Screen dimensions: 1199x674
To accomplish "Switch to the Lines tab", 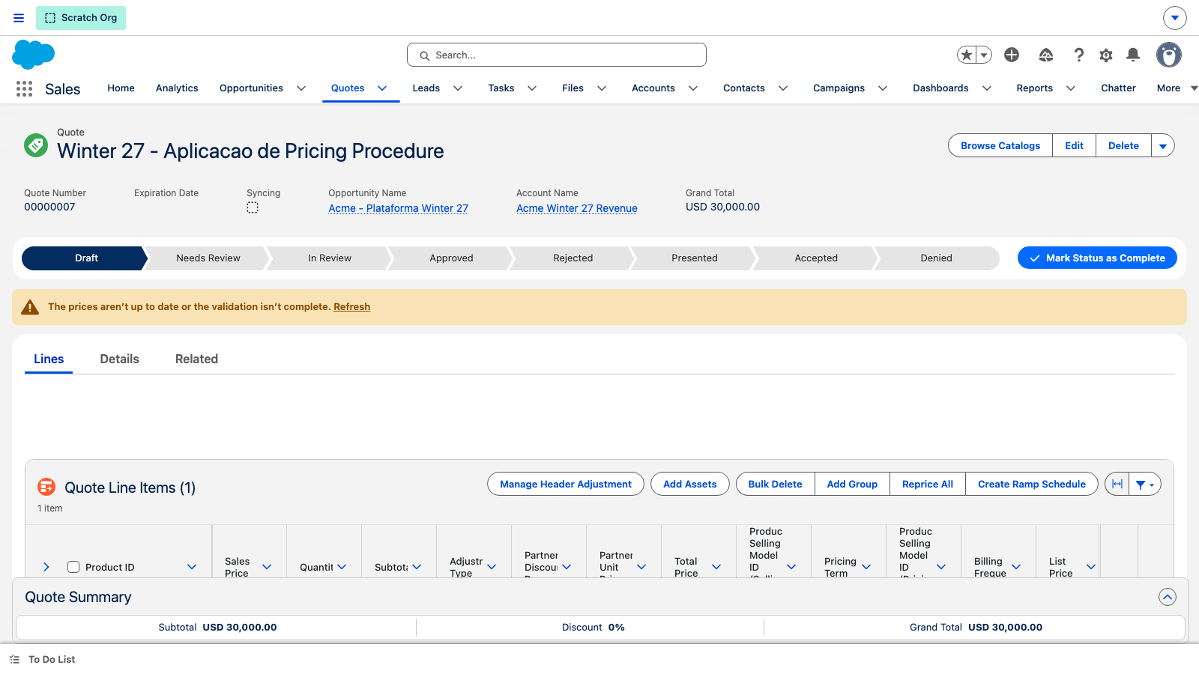I will coord(49,359).
